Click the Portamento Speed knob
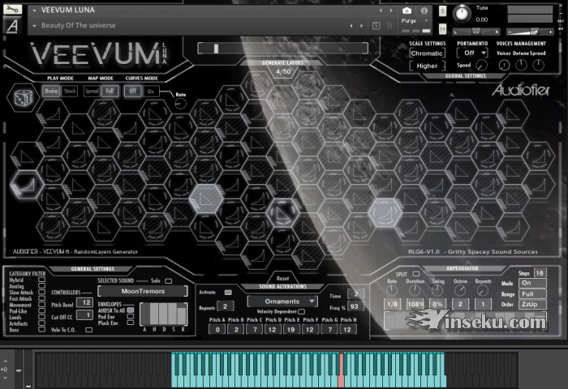The width and height of the screenshot is (568, 389). 483,66
